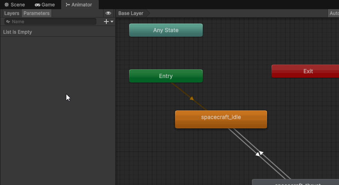This screenshot has width=339, height=185.
Task: Add a new parameter with plus icon
Action: [106, 22]
